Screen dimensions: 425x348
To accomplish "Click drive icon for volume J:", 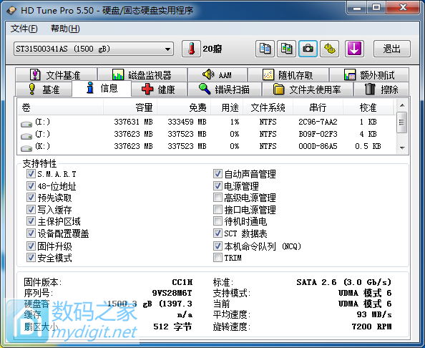I will point(26,136).
